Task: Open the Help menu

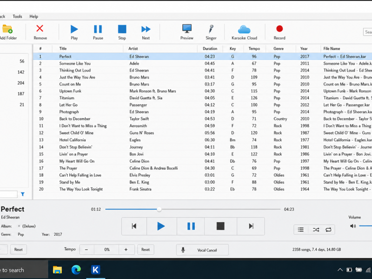Action: coord(33,16)
